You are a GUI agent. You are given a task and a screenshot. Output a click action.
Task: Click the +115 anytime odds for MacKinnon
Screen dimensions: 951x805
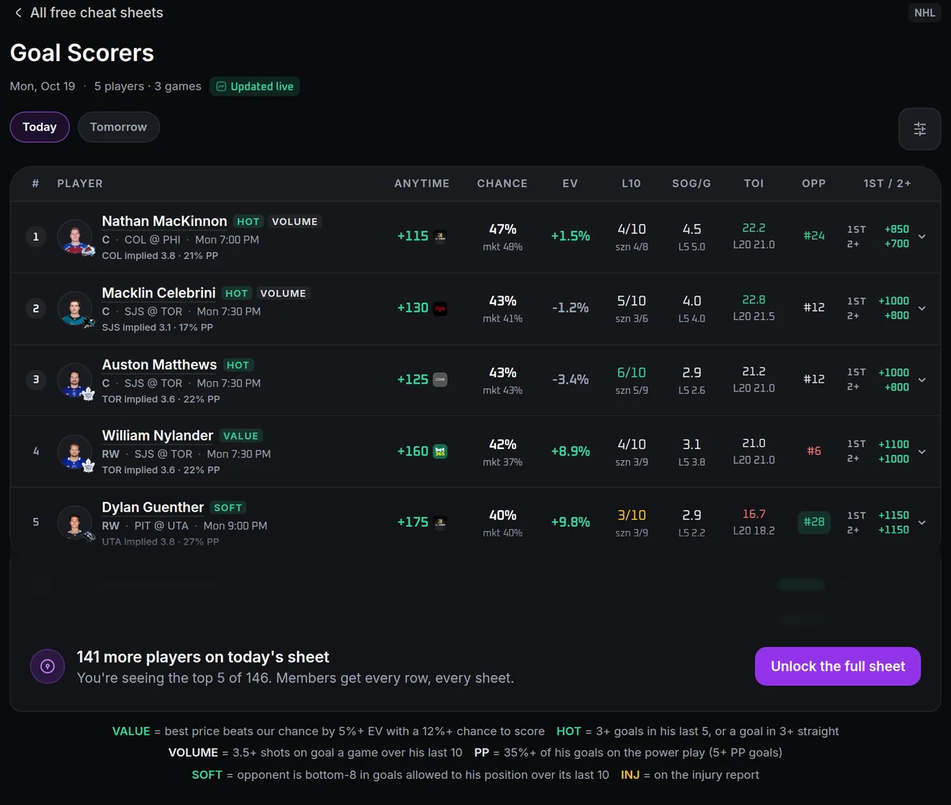[413, 236]
